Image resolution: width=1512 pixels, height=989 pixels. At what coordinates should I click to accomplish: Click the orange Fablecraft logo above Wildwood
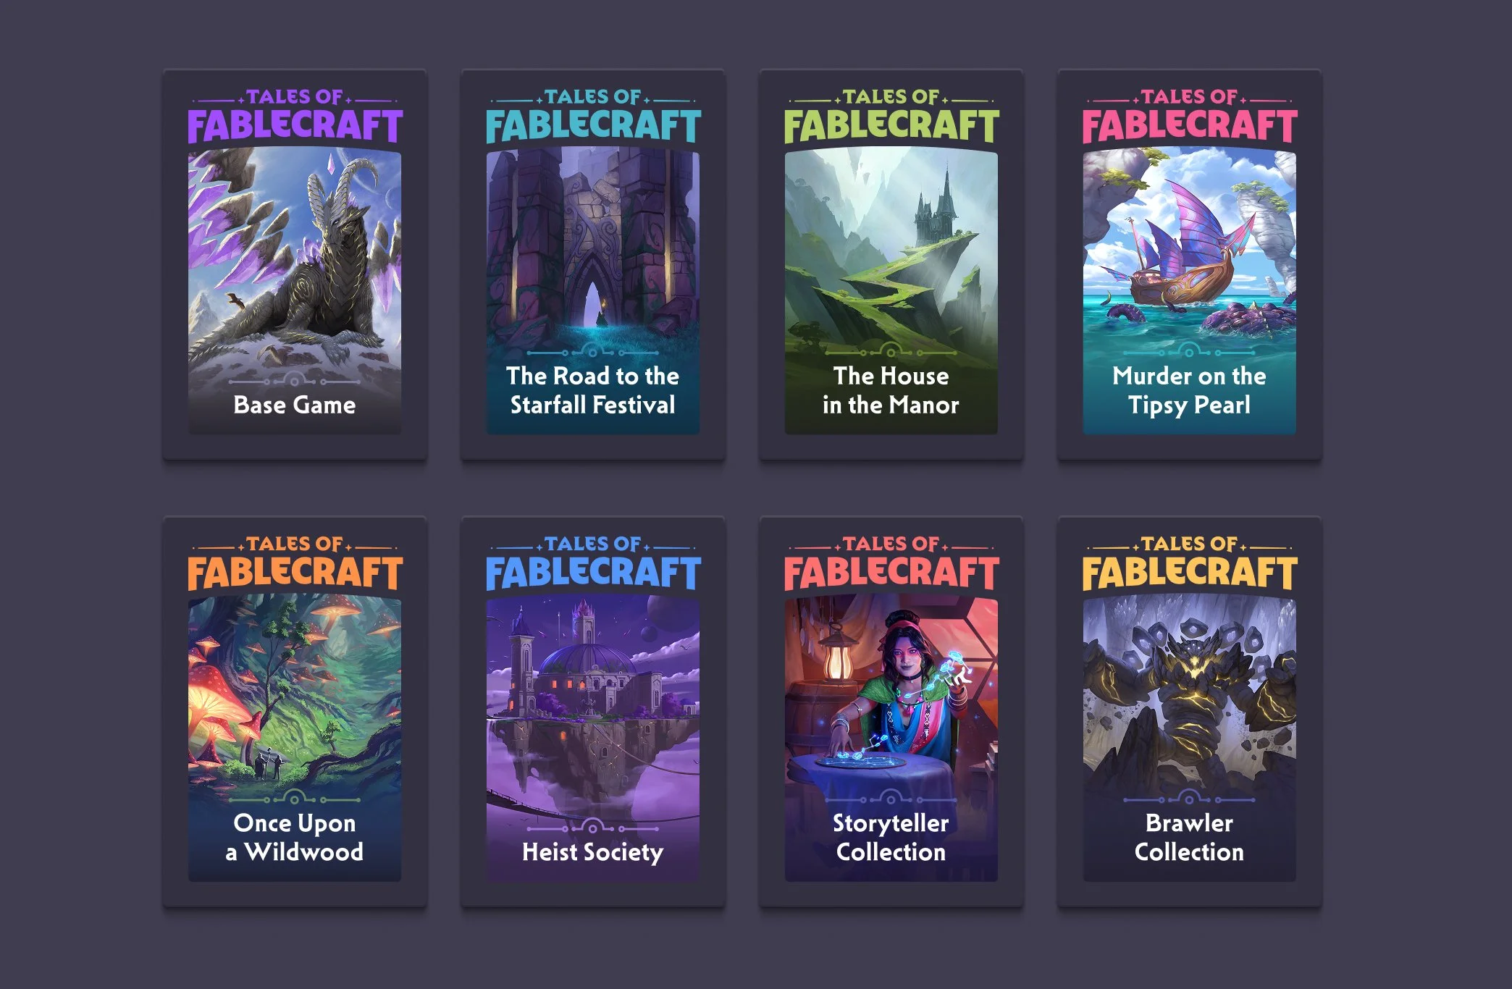[295, 564]
